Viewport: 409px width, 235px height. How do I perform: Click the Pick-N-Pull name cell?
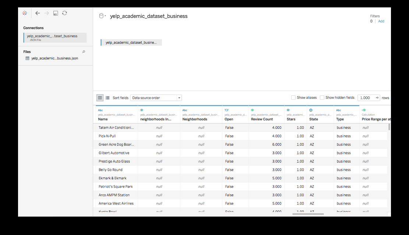116,136
